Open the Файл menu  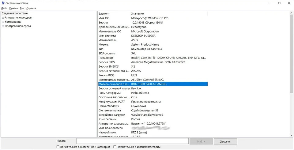coord(4,8)
